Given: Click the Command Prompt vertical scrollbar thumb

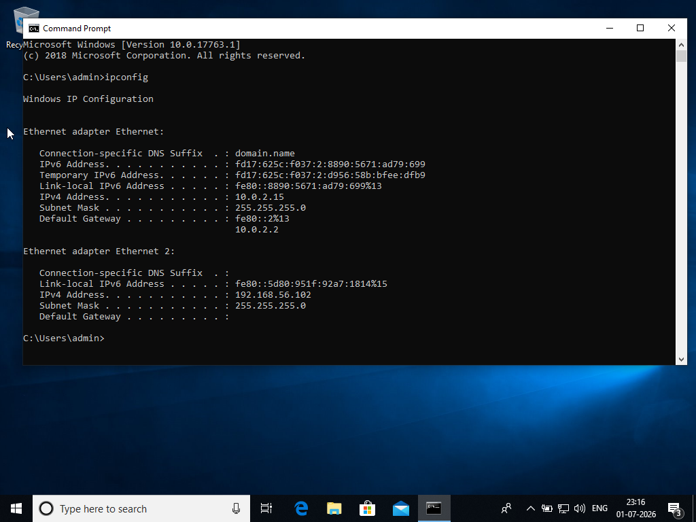Looking at the screenshot, I should point(681,56).
